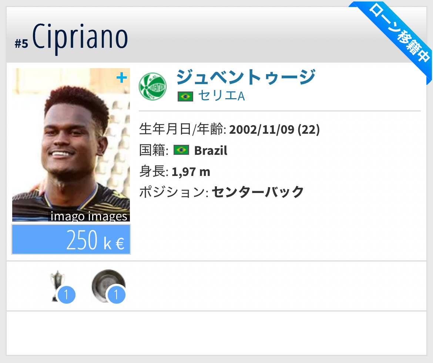The image size is (433, 363).
Task: Open the ジュベントゥージ club link
Action: pyautogui.click(x=245, y=77)
